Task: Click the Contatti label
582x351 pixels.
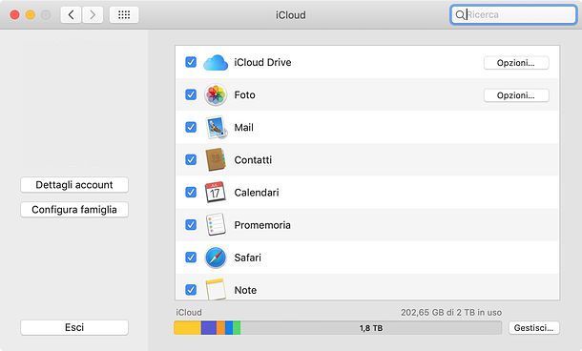Action: click(x=253, y=160)
